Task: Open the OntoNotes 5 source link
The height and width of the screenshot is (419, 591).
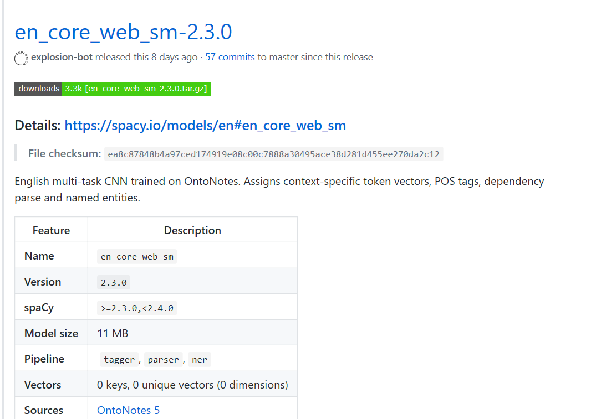Action: click(129, 410)
